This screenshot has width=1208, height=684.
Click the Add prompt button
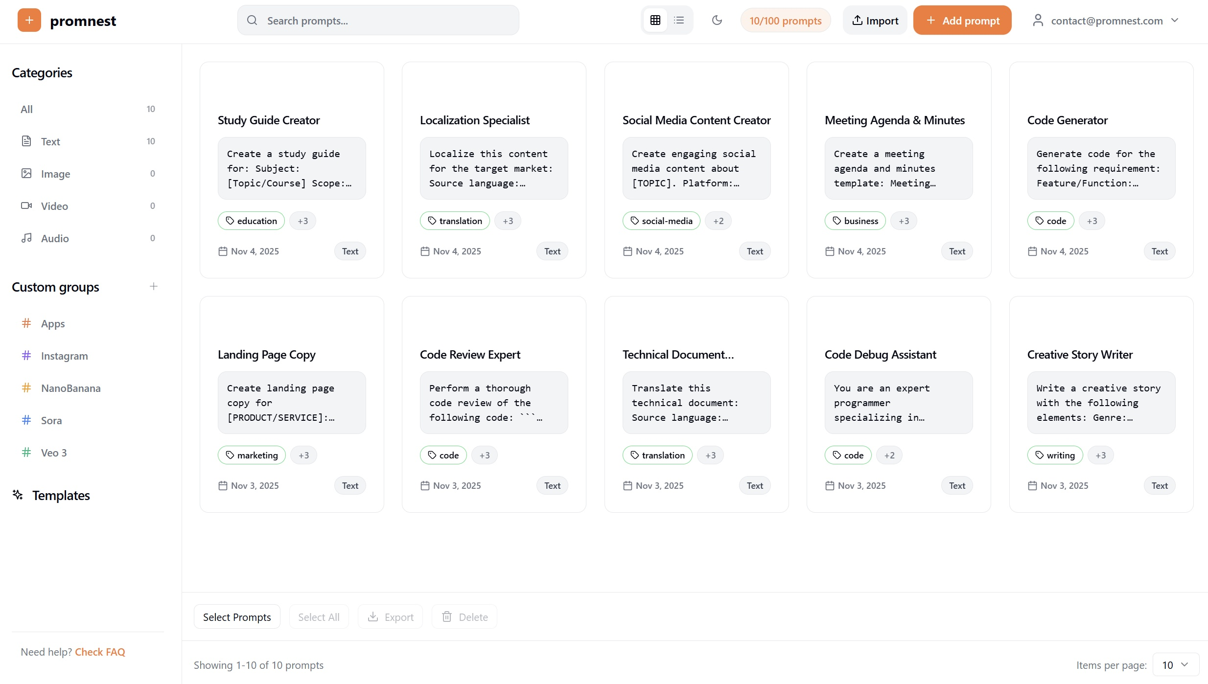pyautogui.click(x=962, y=20)
